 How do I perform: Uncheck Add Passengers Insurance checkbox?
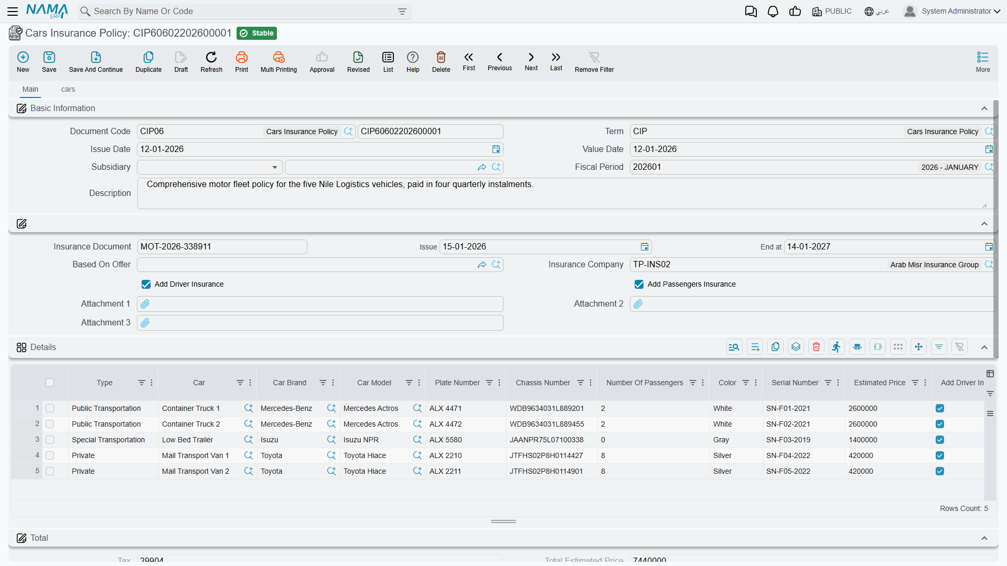[639, 284]
